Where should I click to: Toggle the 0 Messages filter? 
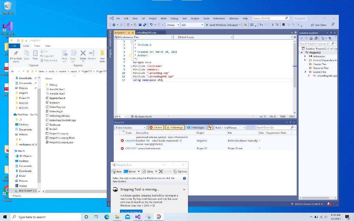196,127
